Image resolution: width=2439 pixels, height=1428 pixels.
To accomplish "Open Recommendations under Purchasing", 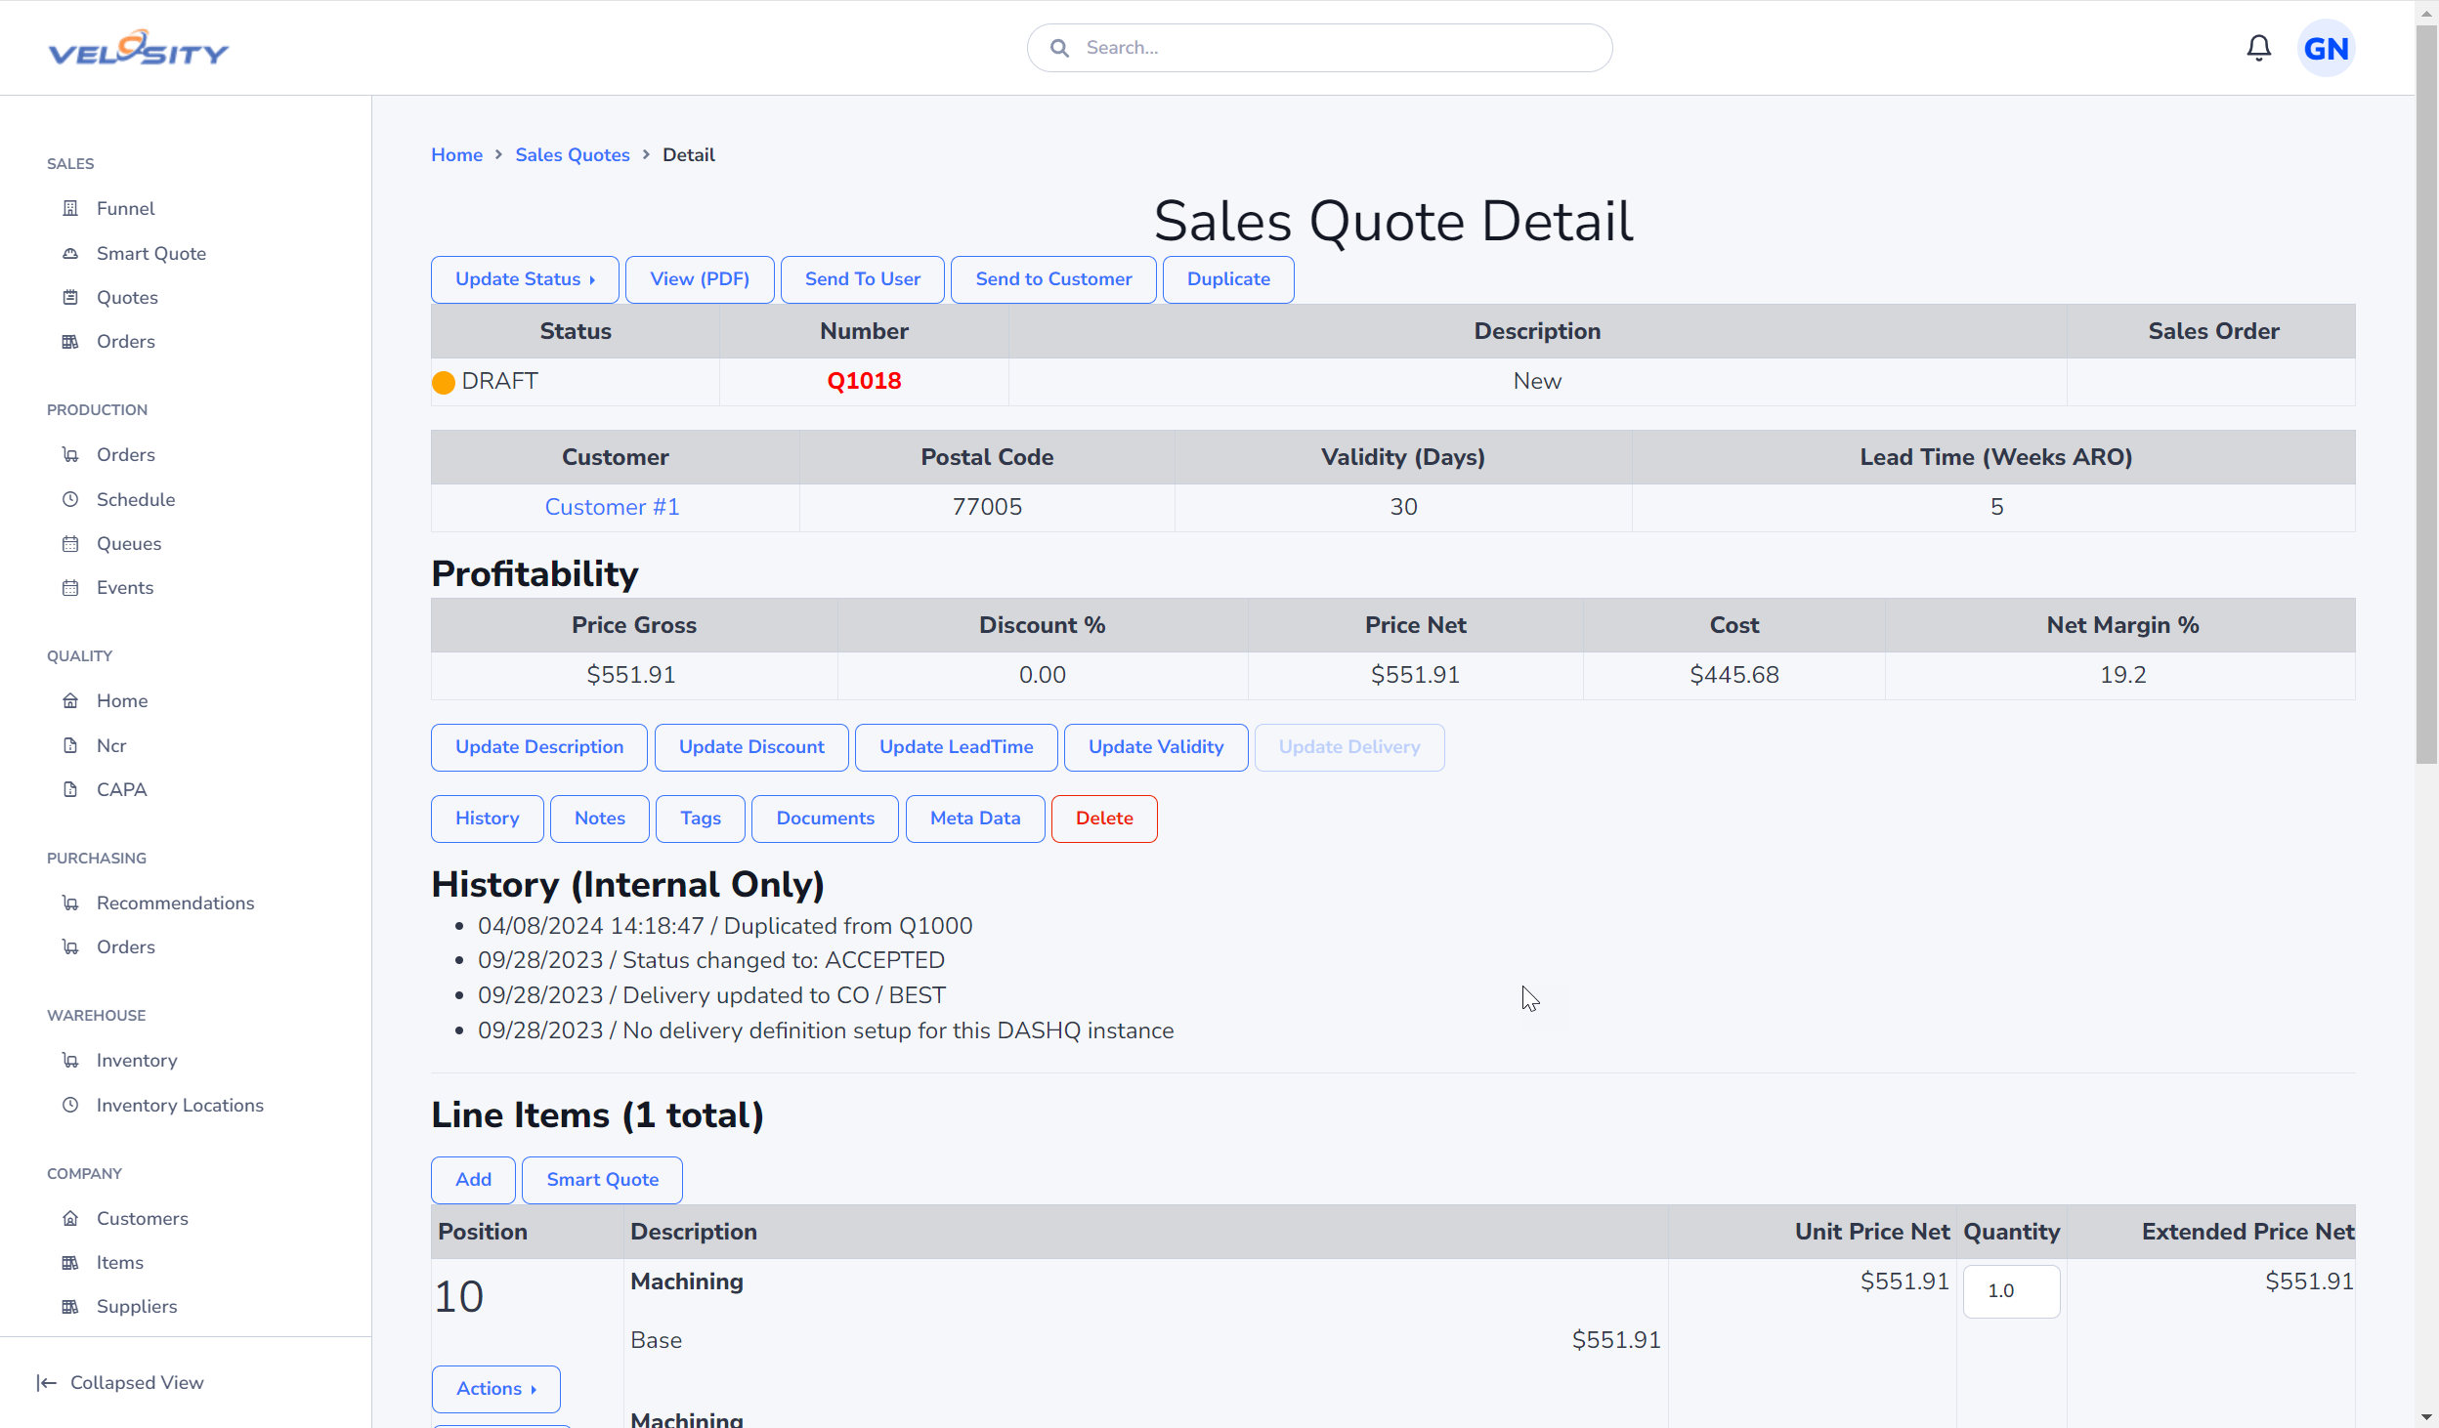I will tap(175, 903).
